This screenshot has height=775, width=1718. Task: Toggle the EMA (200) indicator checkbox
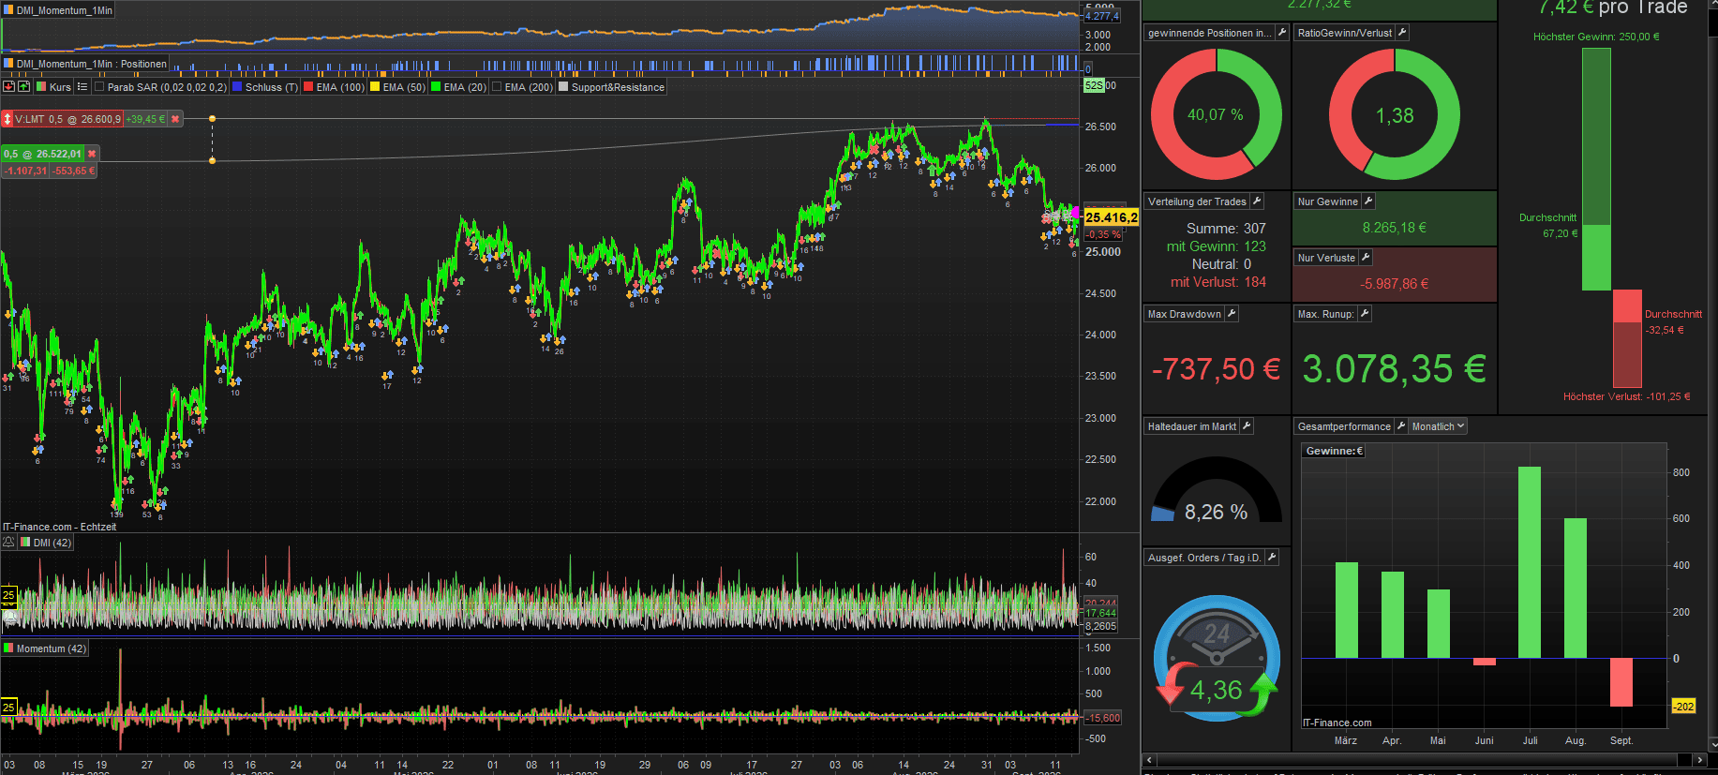497,87
